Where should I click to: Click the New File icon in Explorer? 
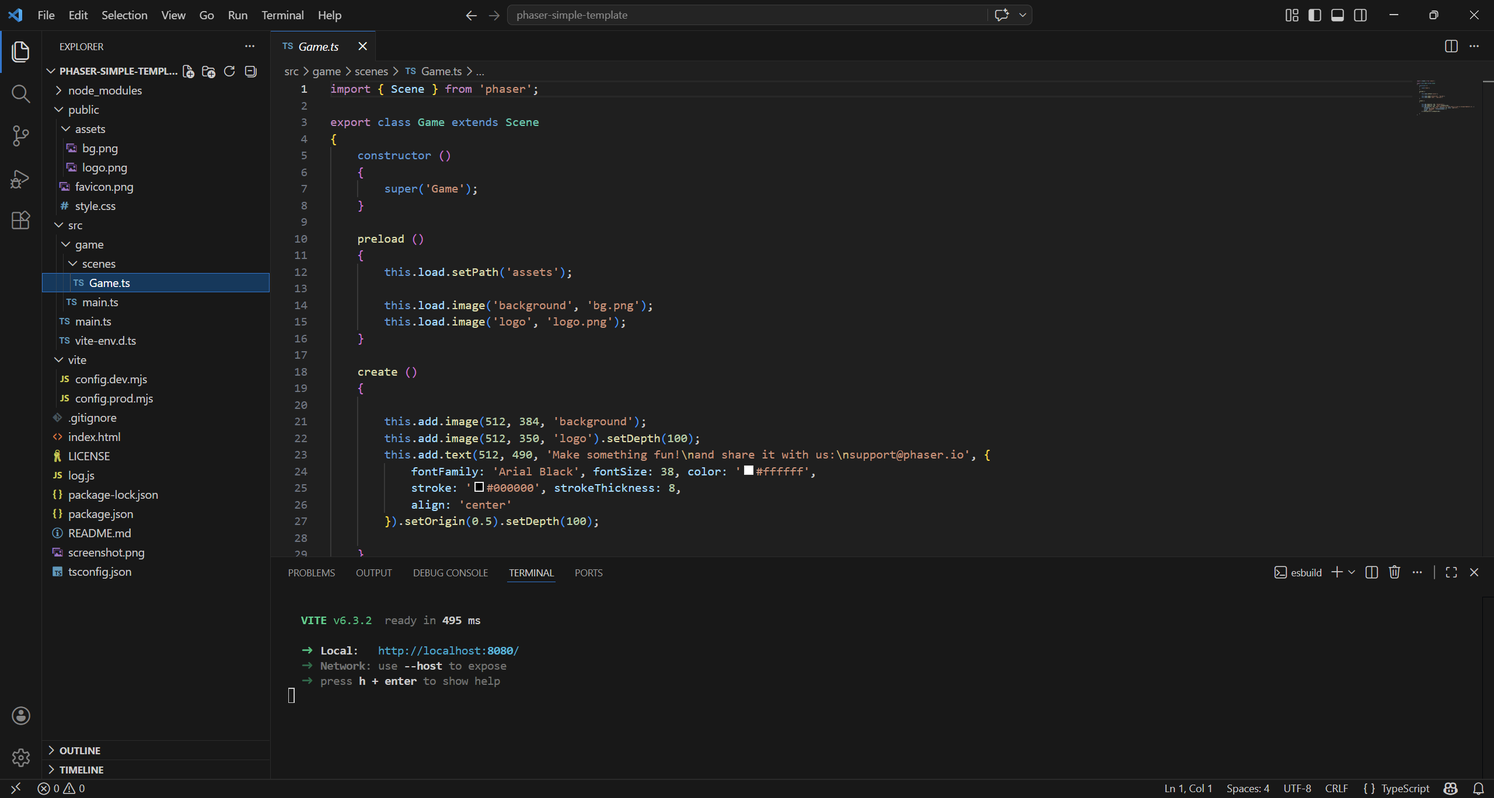click(x=188, y=71)
